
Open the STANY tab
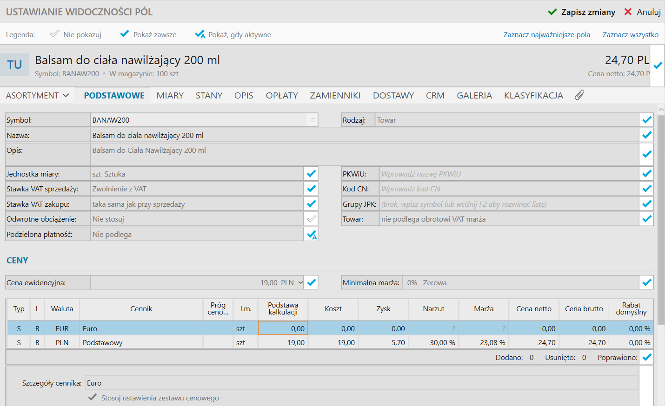pyautogui.click(x=209, y=95)
